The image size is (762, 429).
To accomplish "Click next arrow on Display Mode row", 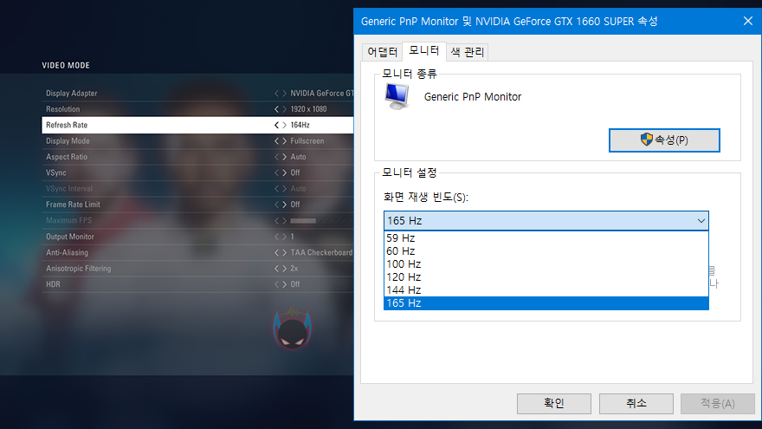I will [x=284, y=141].
